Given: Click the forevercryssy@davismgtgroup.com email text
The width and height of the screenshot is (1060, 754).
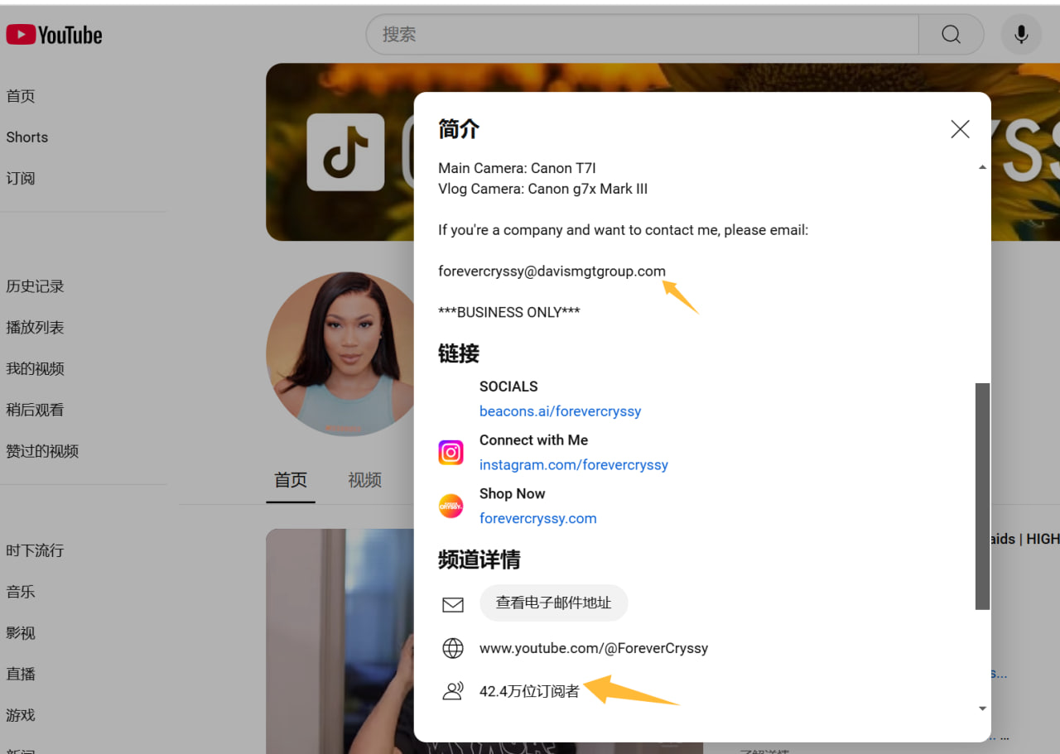Looking at the screenshot, I should [552, 271].
